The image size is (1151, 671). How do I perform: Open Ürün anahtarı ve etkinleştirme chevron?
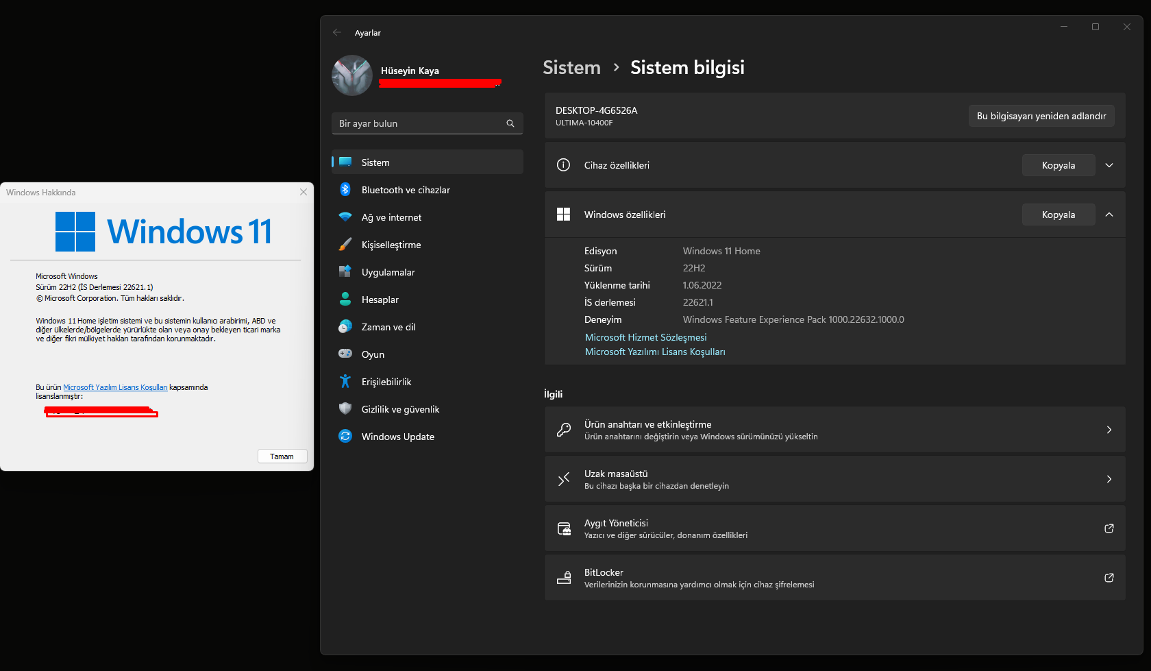coord(1109,430)
